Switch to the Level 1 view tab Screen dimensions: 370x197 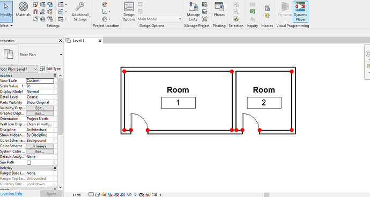pyautogui.click(x=79, y=41)
